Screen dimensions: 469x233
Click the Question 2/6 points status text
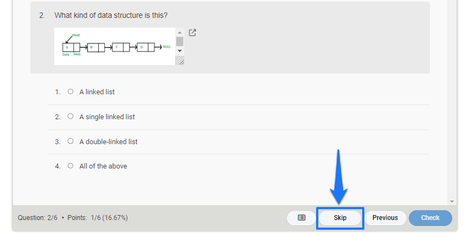(x=73, y=218)
